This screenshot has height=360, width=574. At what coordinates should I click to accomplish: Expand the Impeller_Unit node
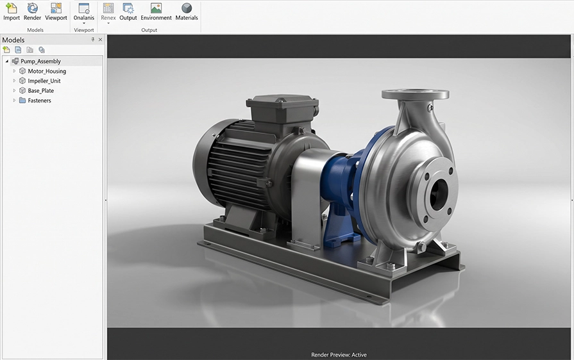point(14,81)
